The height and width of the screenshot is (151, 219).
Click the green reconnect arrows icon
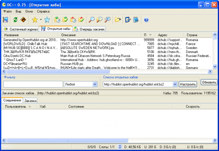[15, 20]
